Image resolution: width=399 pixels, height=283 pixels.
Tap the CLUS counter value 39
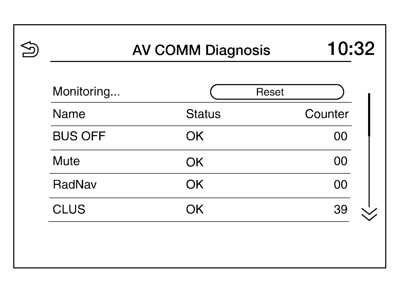[x=341, y=209]
